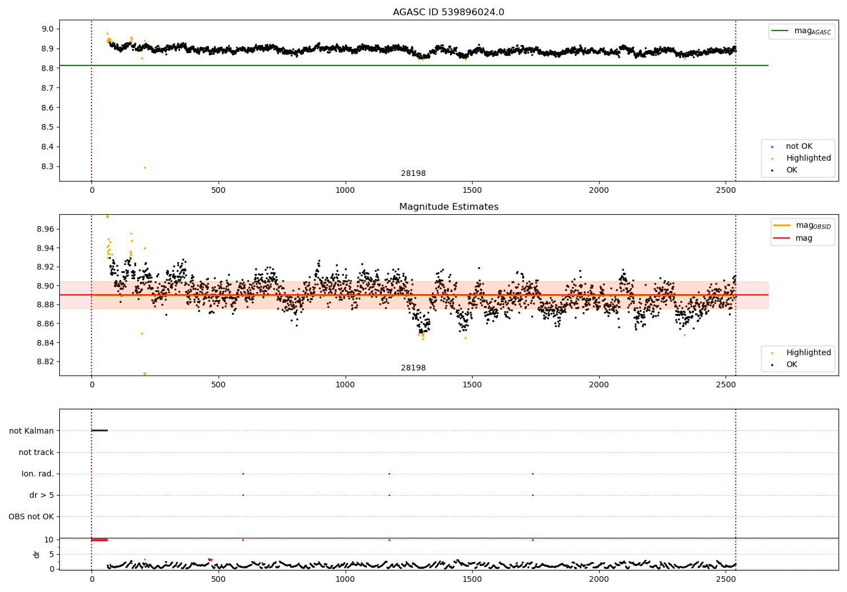Click the red 'mag' legend line
The width and height of the screenshot is (847, 592).
[782, 238]
